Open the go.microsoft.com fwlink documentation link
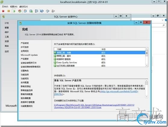The image size is (168, 127). click(119, 91)
